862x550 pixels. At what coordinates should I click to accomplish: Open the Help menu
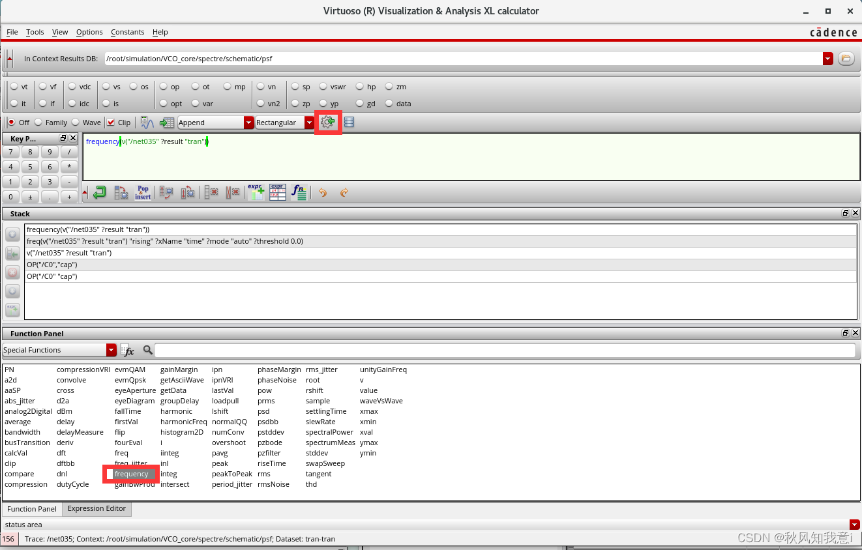160,32
